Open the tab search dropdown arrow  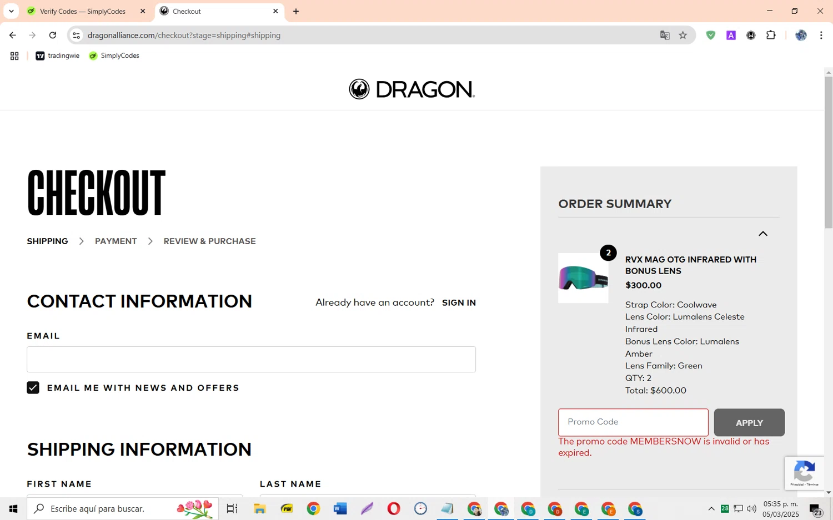(x=11, y=11)
